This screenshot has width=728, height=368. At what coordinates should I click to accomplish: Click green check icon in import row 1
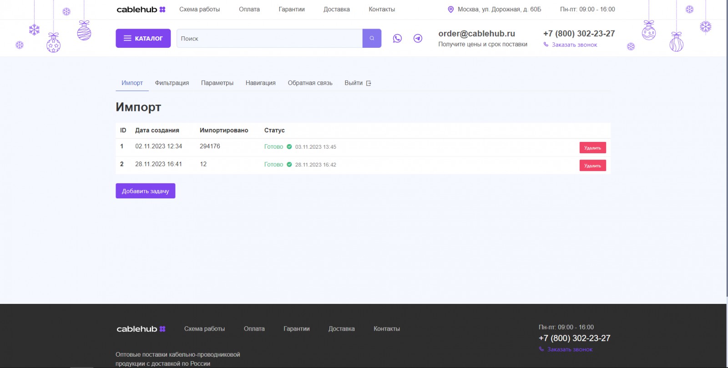[289, 146]
